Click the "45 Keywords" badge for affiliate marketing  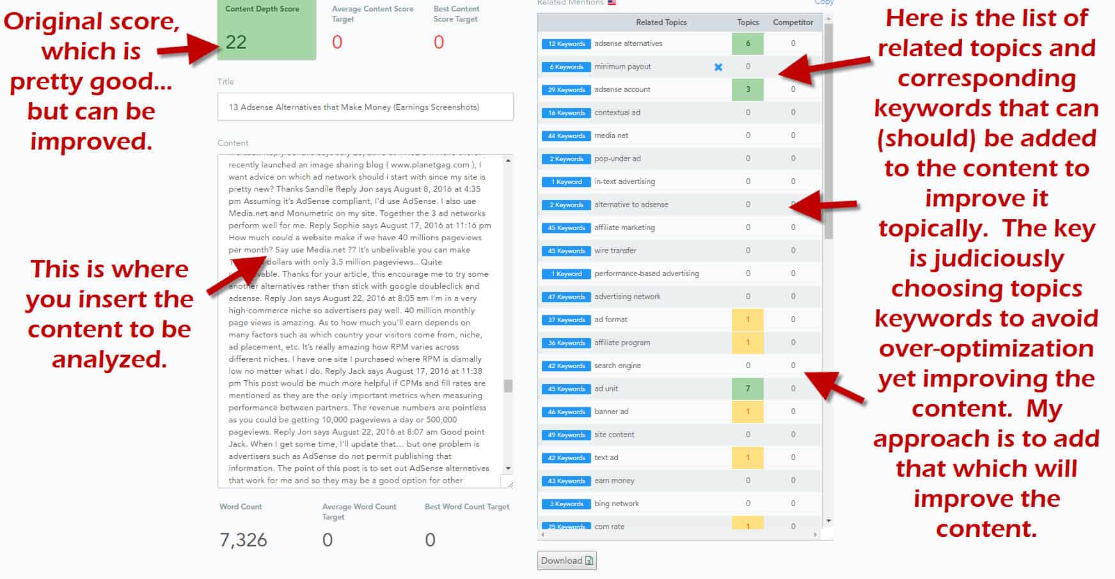click(565, 228)
